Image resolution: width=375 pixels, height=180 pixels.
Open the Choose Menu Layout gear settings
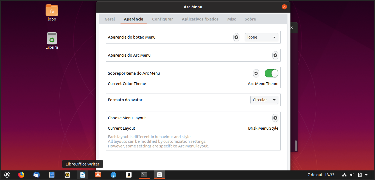[x=275, y=118]
